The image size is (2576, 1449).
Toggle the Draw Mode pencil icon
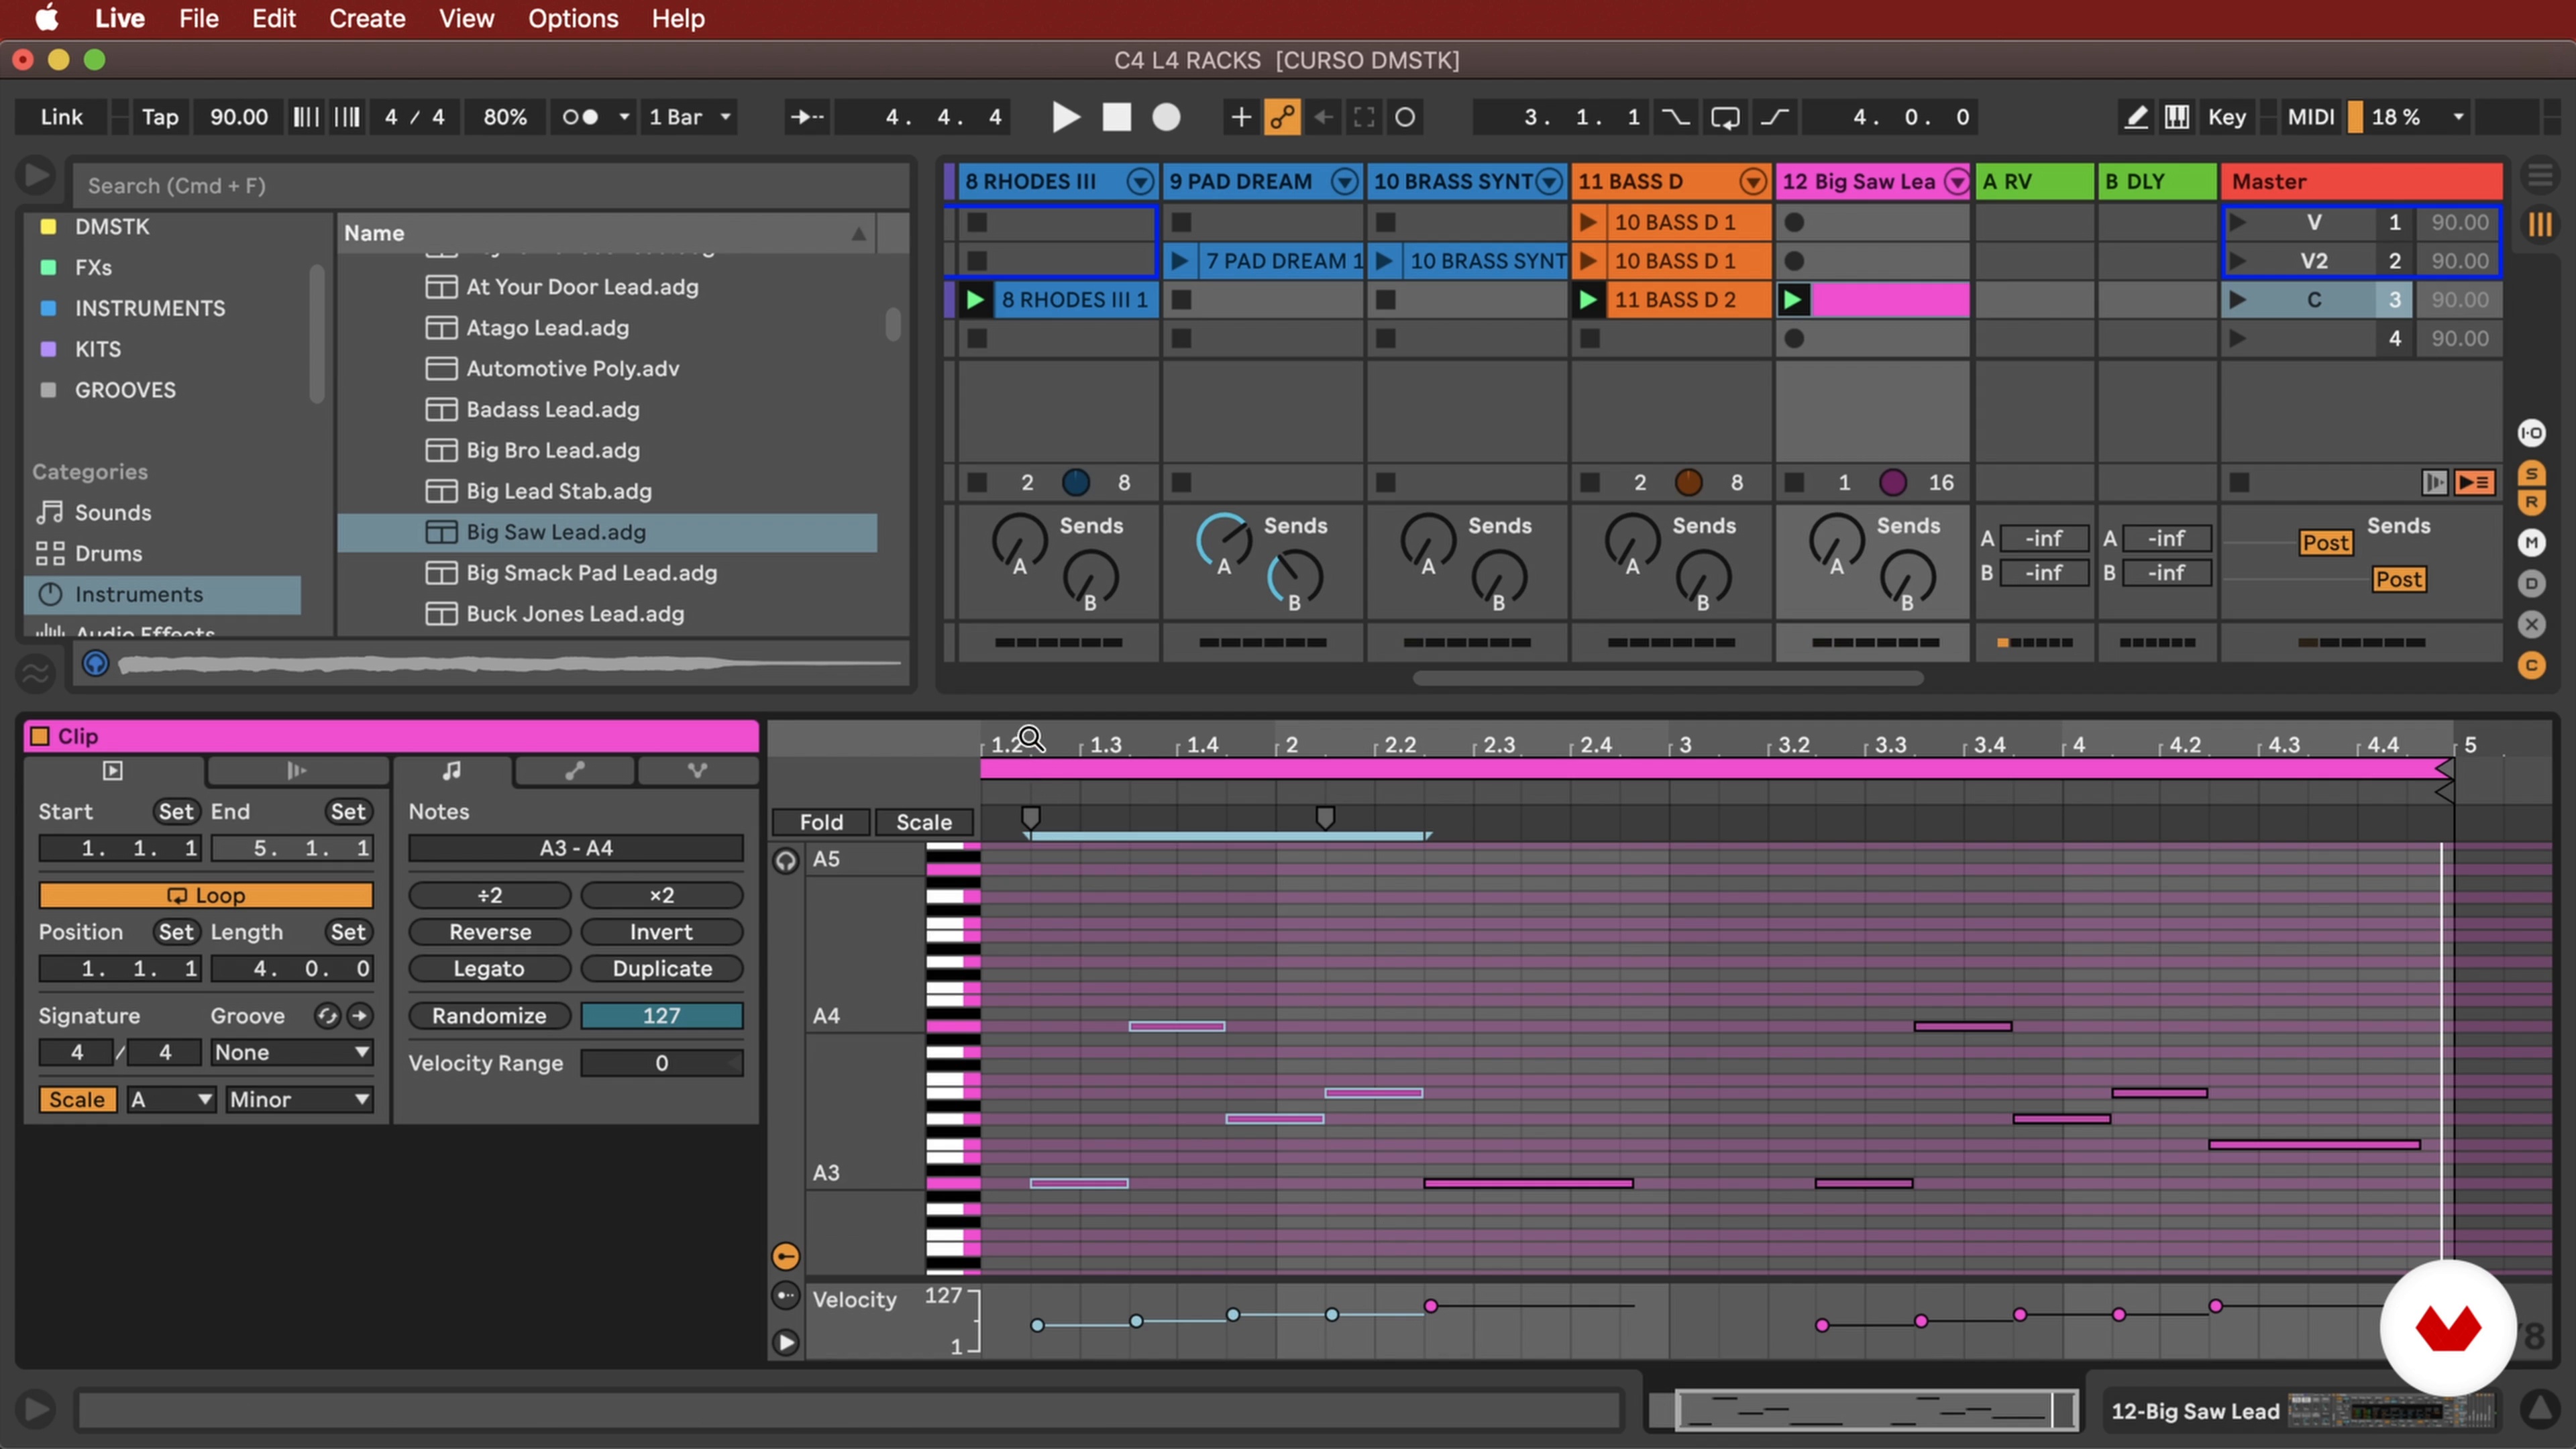coord(2135,117)
